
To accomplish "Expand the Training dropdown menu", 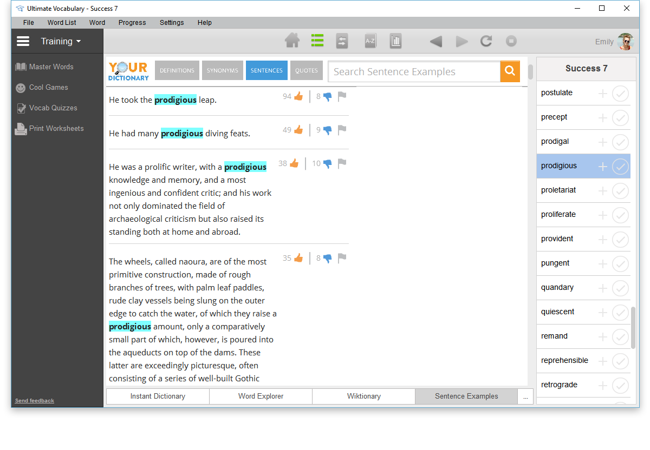I will [61, 42].
